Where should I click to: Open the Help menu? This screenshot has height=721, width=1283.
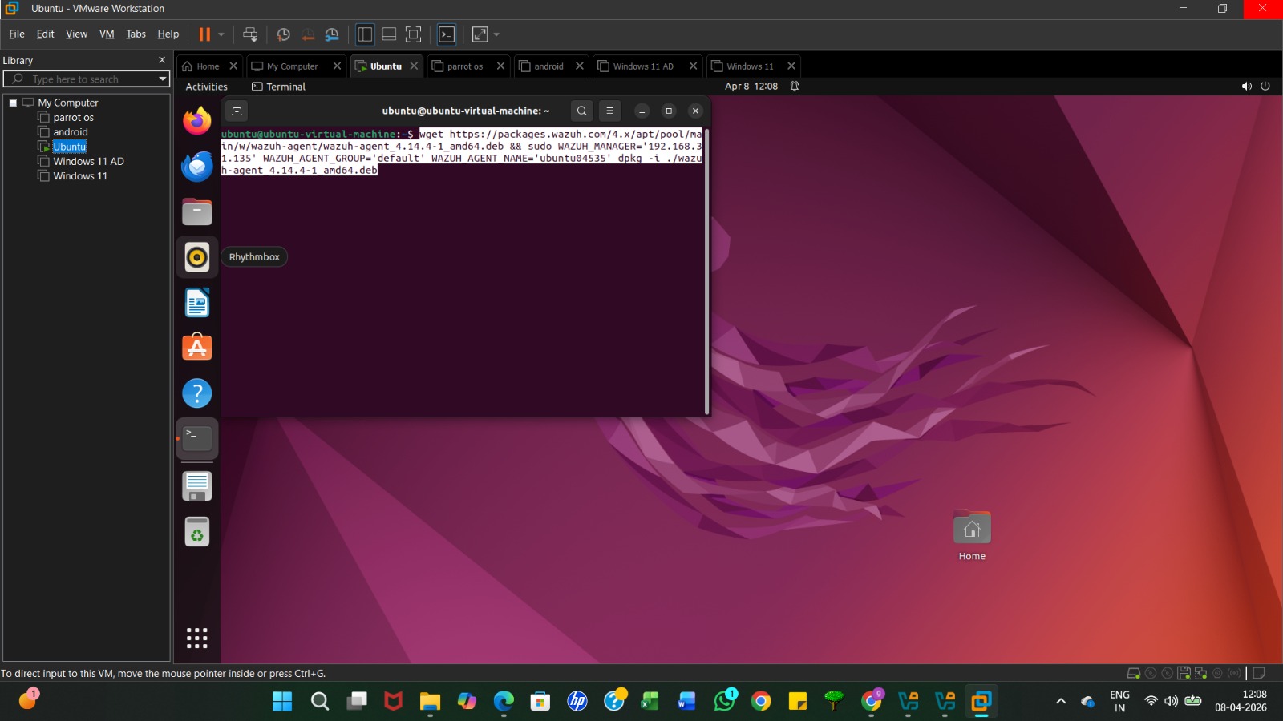point(168,34)
